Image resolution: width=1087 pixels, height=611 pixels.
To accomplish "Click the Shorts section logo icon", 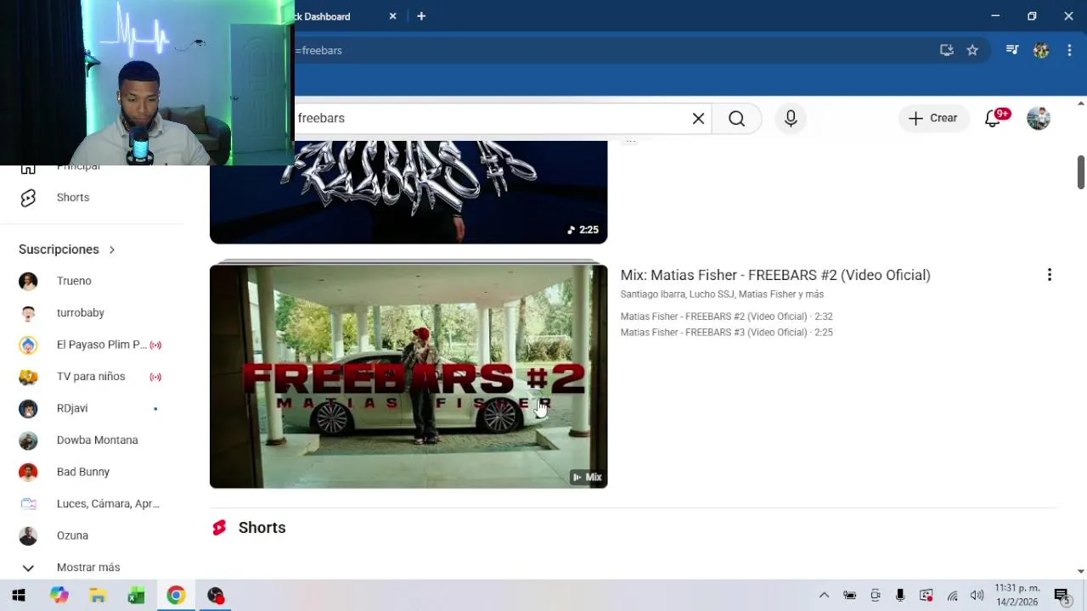I will click(219, 528).
